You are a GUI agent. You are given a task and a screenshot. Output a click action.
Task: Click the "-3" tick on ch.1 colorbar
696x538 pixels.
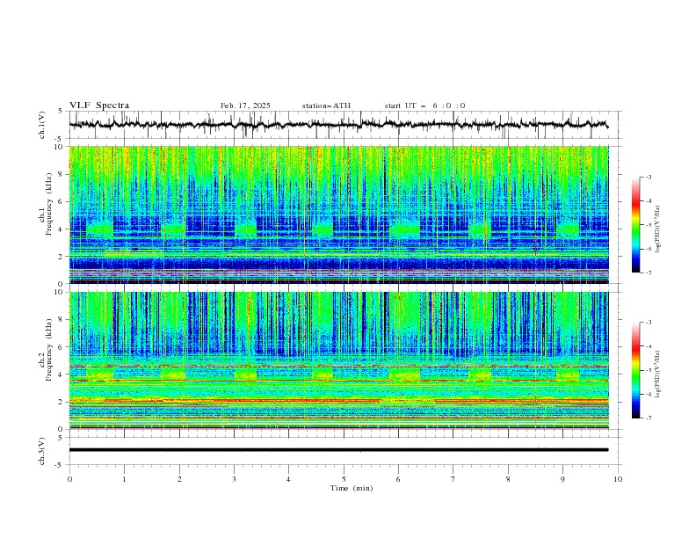tap(648, 177)
